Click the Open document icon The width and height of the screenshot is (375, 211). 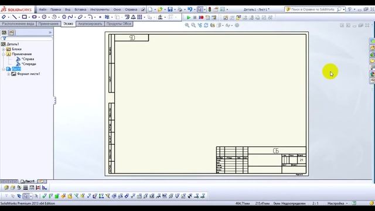pyautogui.click(x=160, y=9)
